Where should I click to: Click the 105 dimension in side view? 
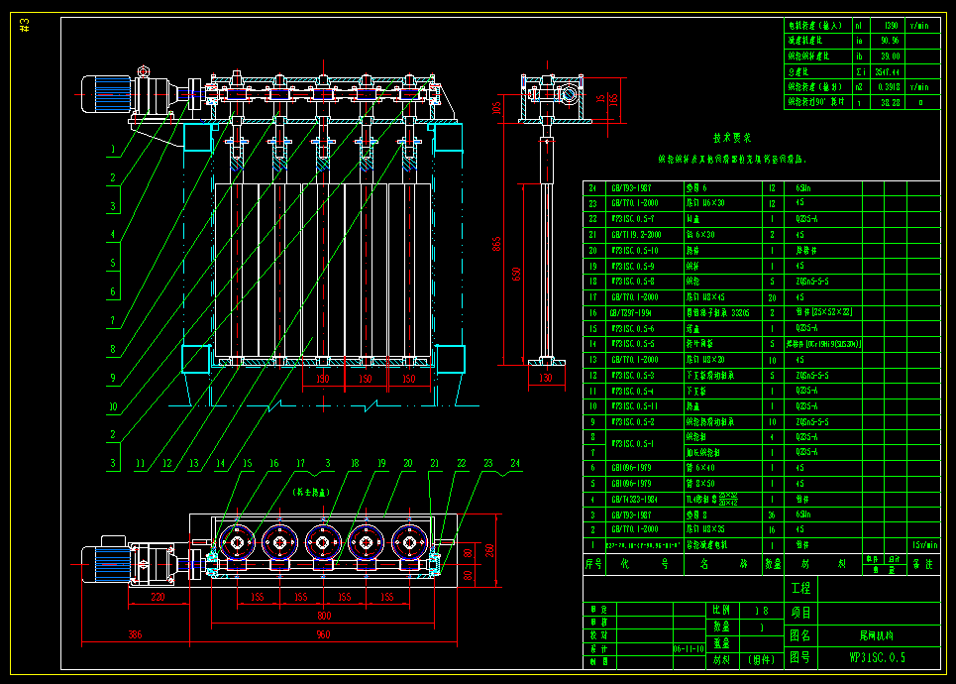point(497,108)
